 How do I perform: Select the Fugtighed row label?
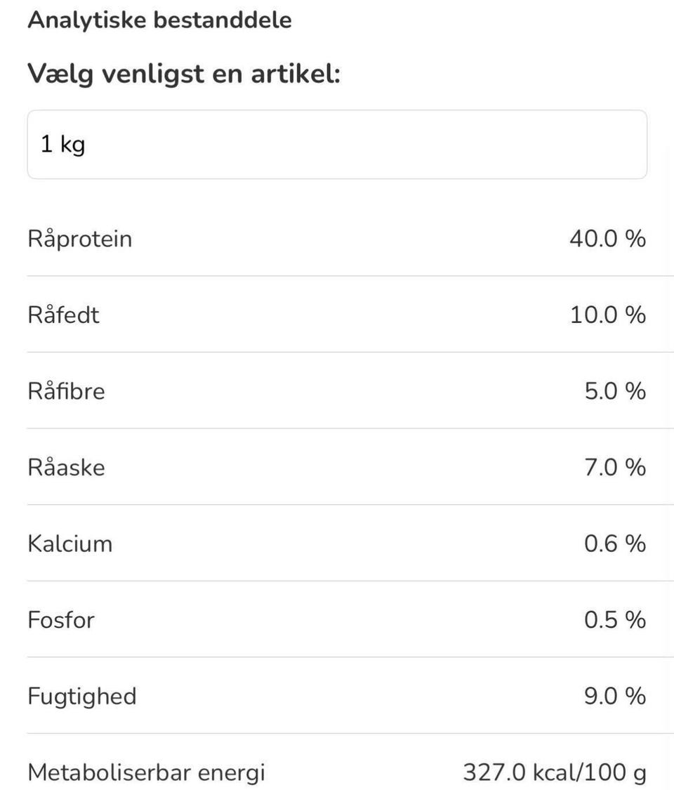82,697
